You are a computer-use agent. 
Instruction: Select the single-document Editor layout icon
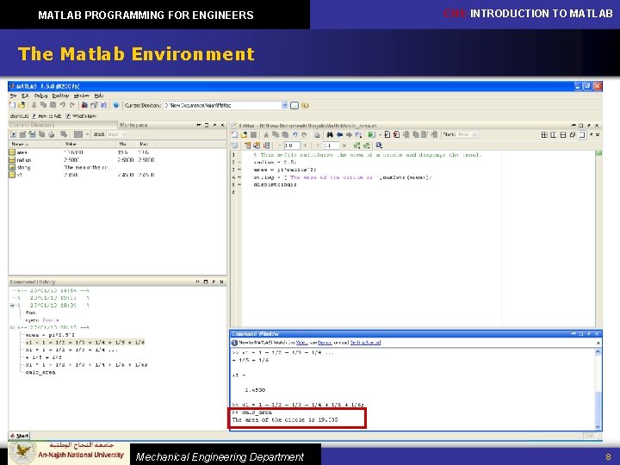pyautogui.click(x=581, y=135)
